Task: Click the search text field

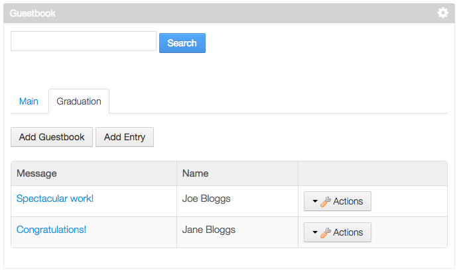Action: (84, 41)
